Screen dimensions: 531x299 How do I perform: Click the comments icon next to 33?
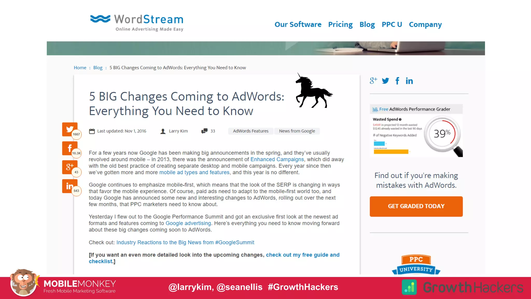tap(204, 131)
